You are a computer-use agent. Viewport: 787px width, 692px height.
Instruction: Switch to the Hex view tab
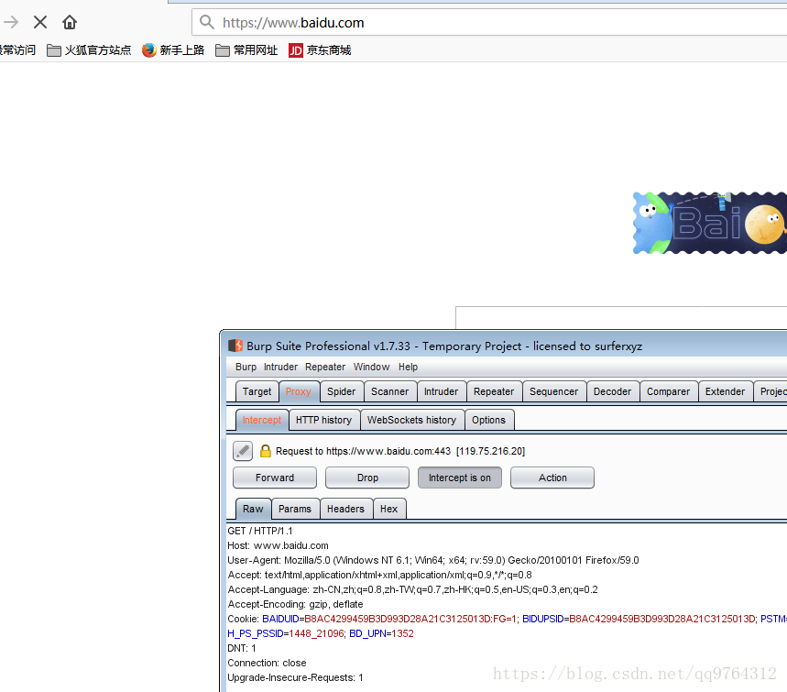coord(389,510)
